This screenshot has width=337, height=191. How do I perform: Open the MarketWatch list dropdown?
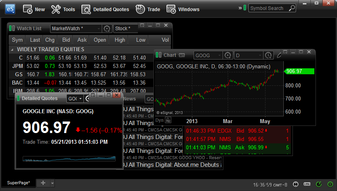tap(76, 28)
